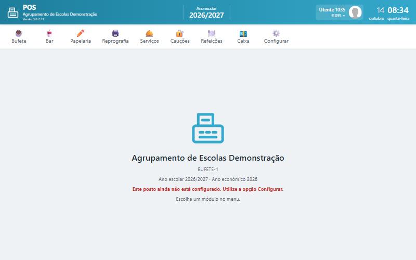Click the version number text under POS
The height and width of the screenshot is (260, 416).
tap(33, 19)
